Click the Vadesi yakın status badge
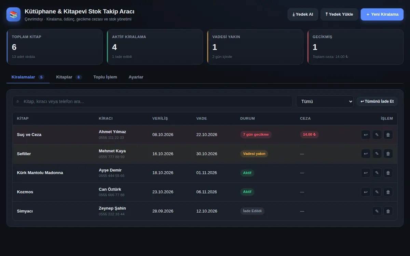The width and height of the screenshot is (410, 256). pos(254,154)
